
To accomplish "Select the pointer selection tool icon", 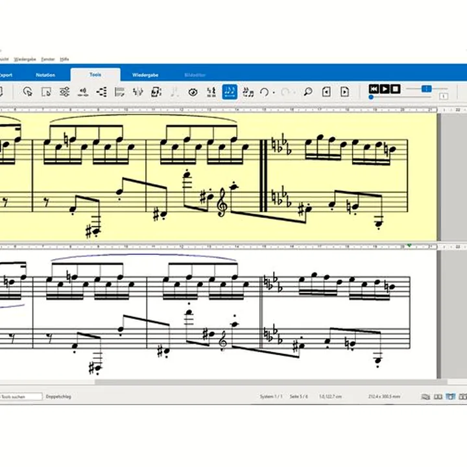I will coord(27,91).
